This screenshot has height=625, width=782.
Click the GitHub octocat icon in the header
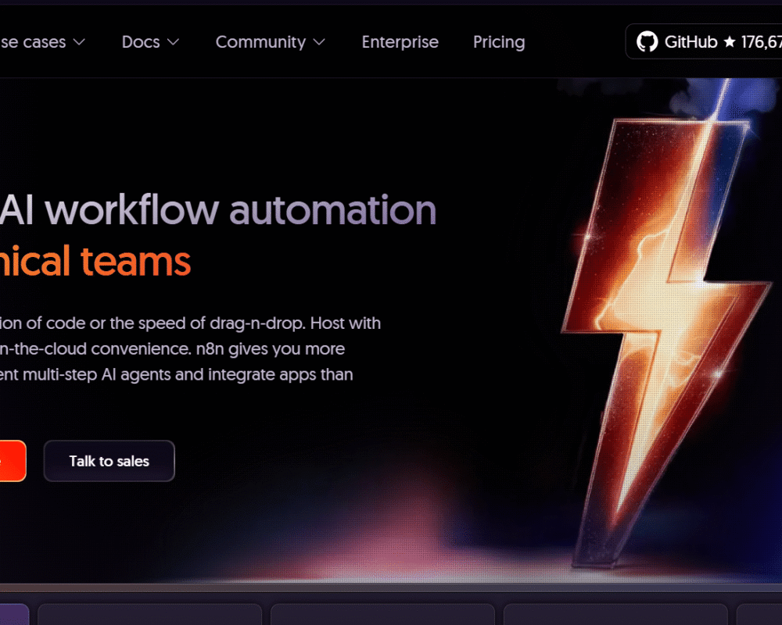(647, 41)
